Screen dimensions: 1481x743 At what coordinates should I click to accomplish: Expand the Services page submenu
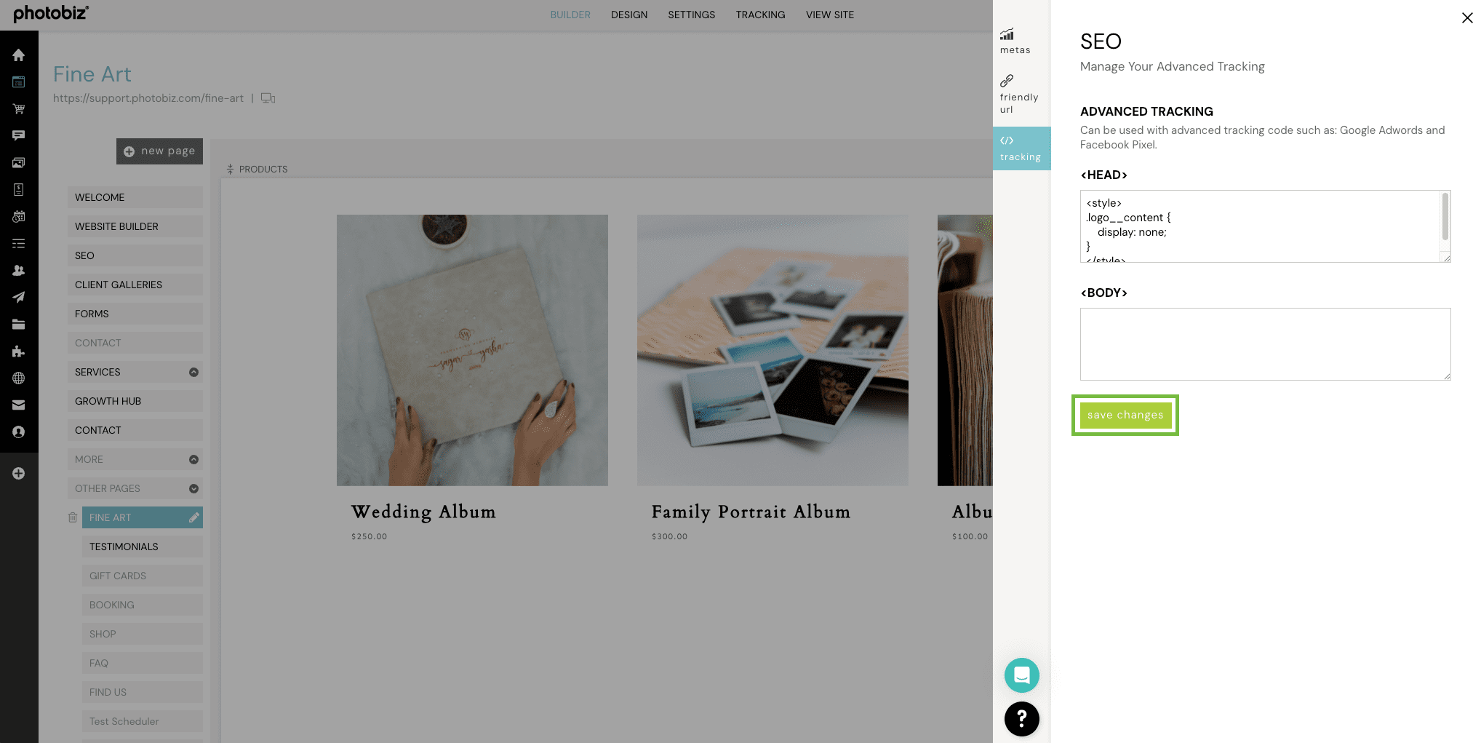(193, 372)
